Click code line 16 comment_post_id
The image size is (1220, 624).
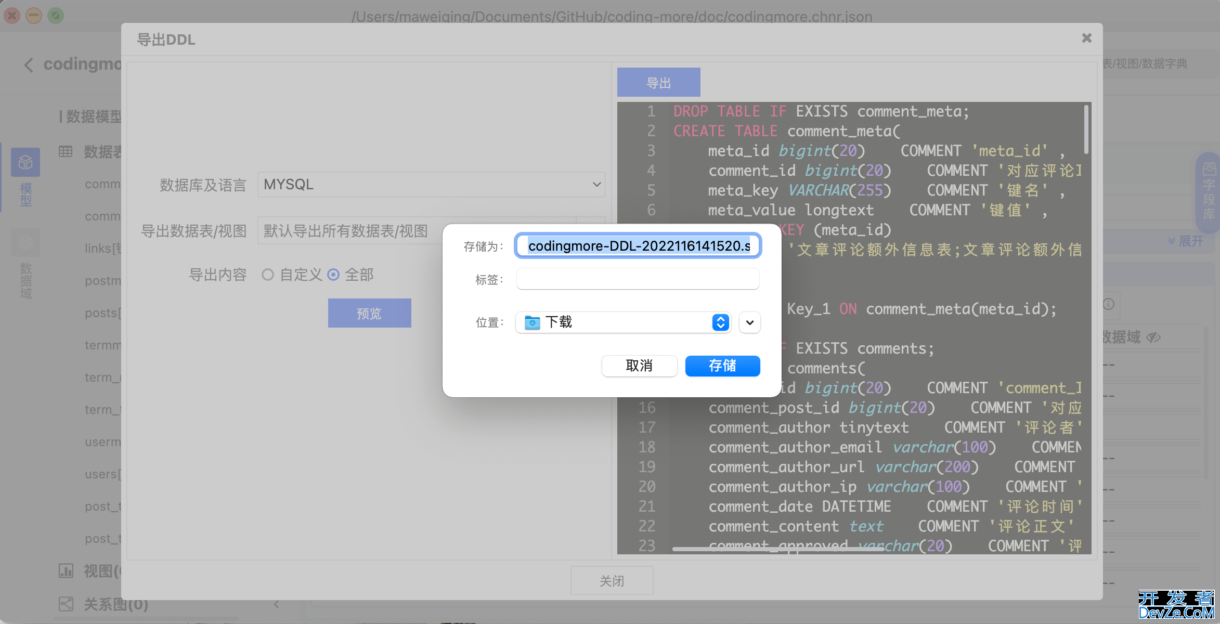(894, 408)
